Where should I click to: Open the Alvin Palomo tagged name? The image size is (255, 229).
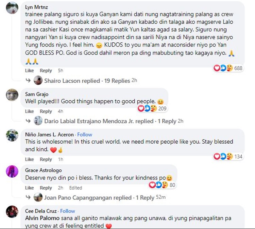point(42,218)
